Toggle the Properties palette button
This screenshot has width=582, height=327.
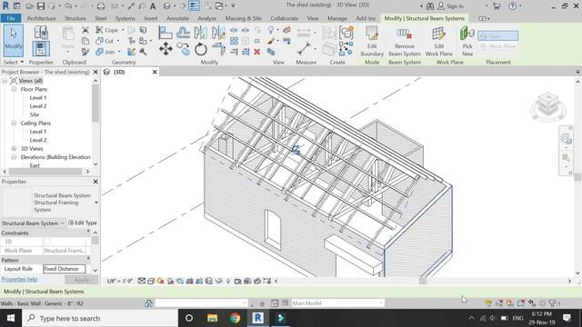coord(41,49)
